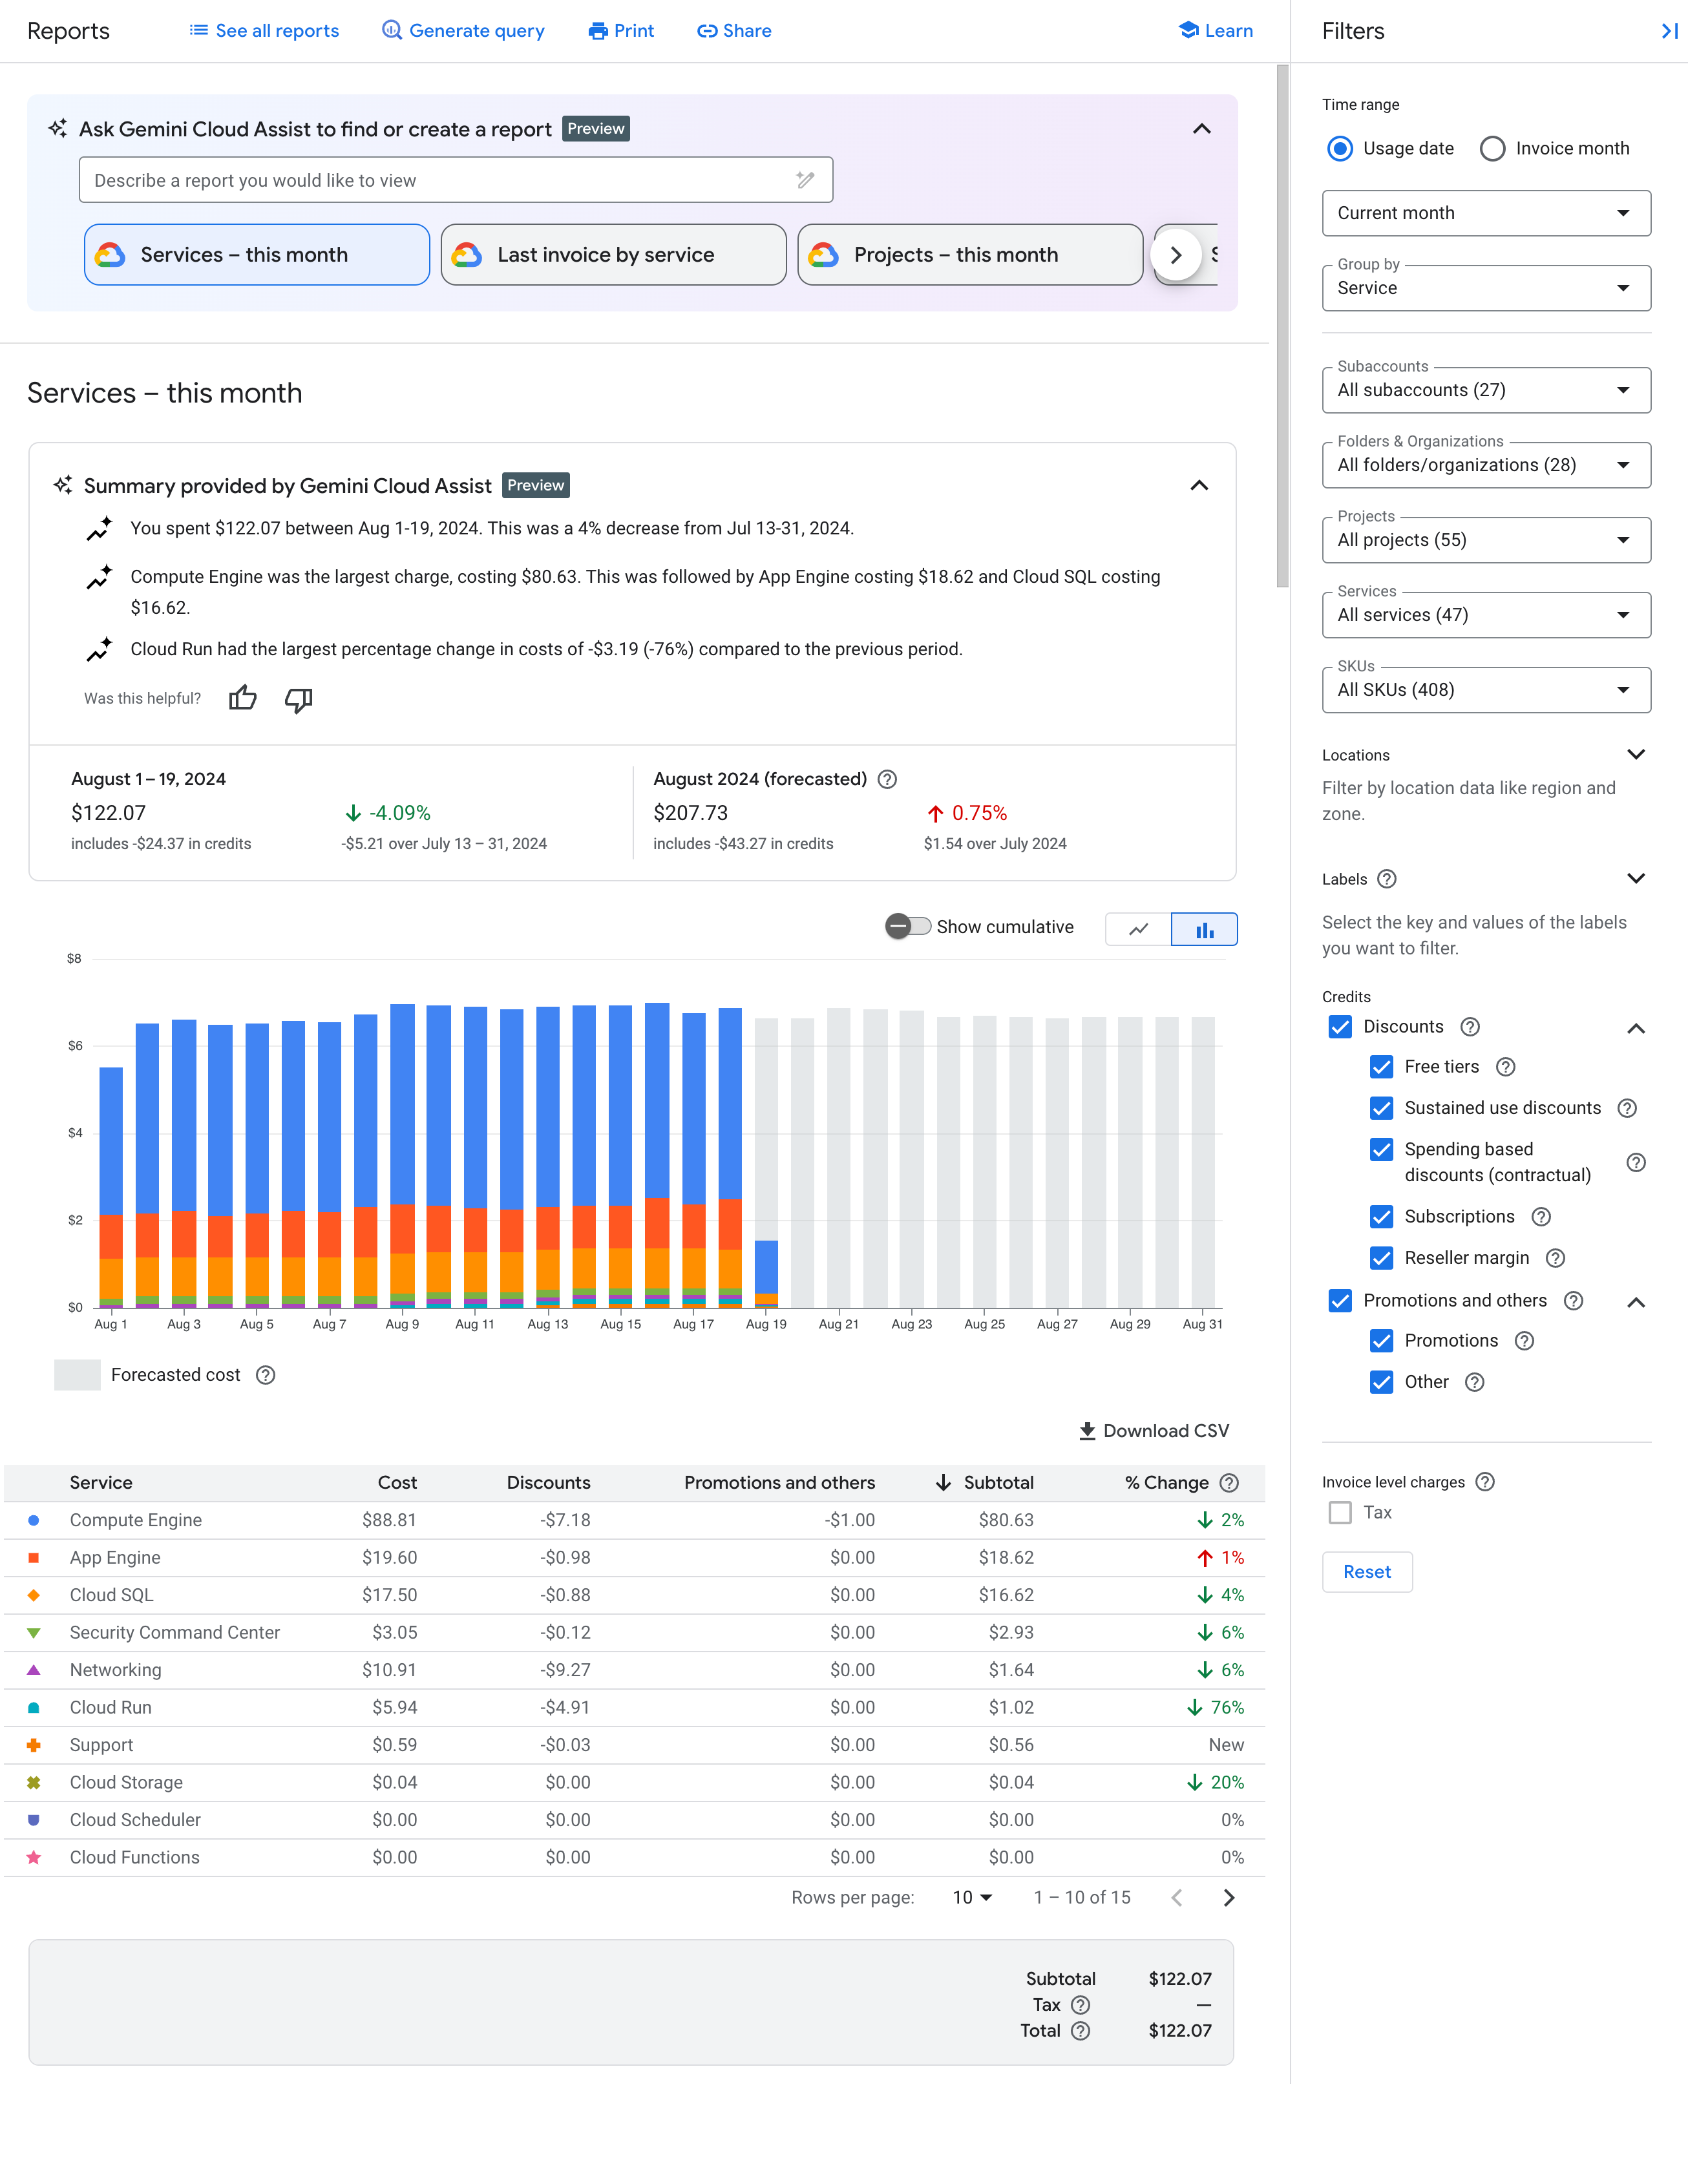Image resolution: width=1688 pixels, height=2184 pixels.
Task: Click the Gemini Cloud Assist star icon
Action: (x=62, y=128)
